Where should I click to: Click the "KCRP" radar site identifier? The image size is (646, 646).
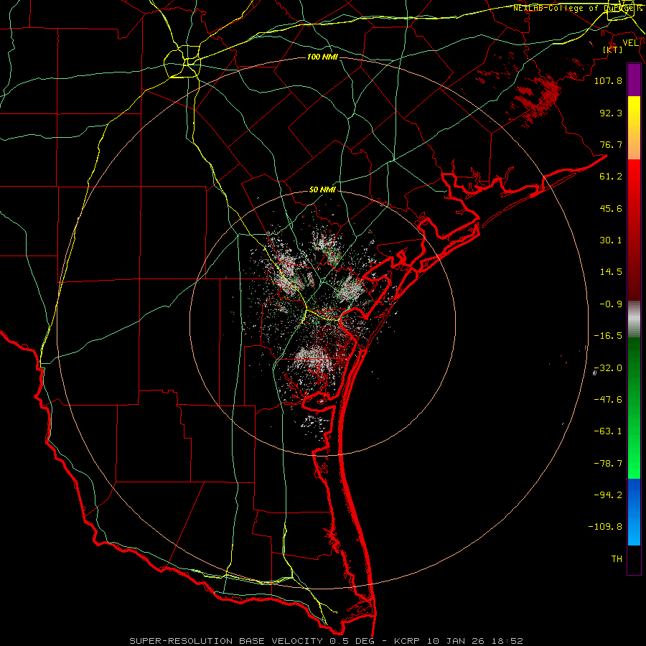pyautogui.click(x=407, y=641)
